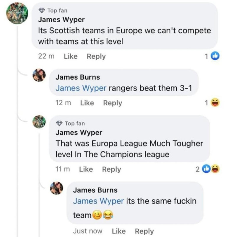
Task: Reply to the 'That was Europa League' comment
Action: (111, 169)
